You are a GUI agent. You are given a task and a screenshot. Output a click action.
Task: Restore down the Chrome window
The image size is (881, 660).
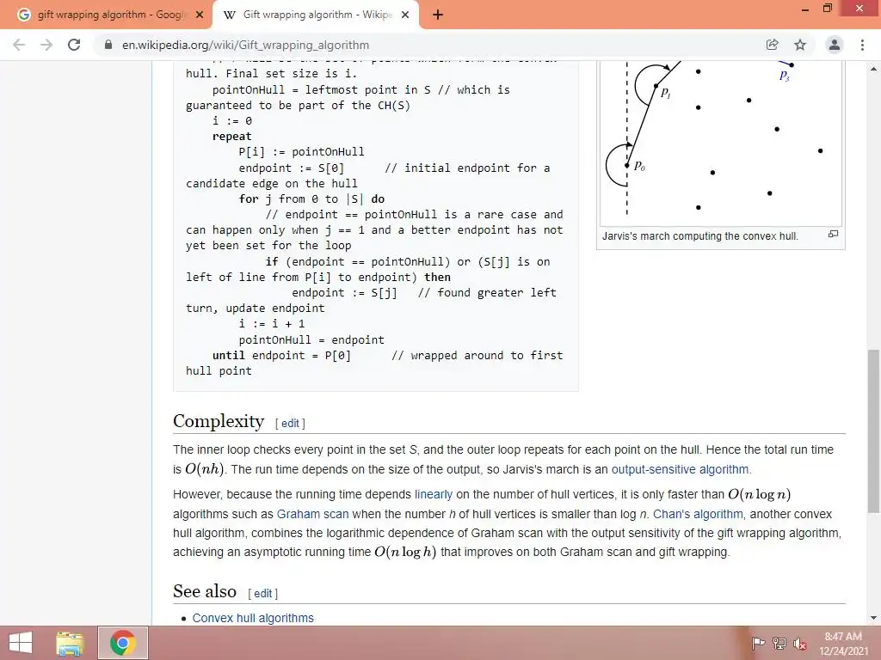[x=828, y=9]
